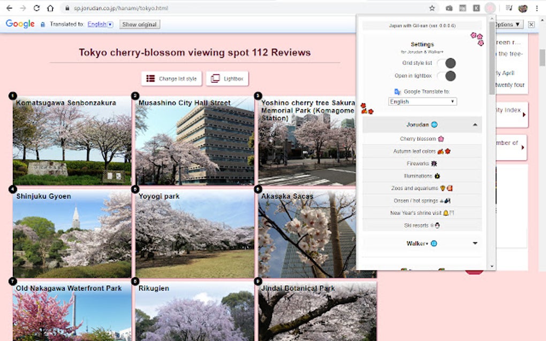This screenshot has height=341, width=546.
Task: Open the Illuminations category
Action: coord(422,176)
